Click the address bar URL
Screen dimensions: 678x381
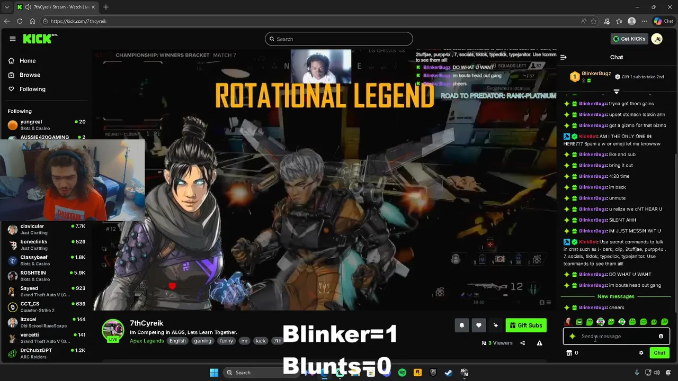(78, 21)
